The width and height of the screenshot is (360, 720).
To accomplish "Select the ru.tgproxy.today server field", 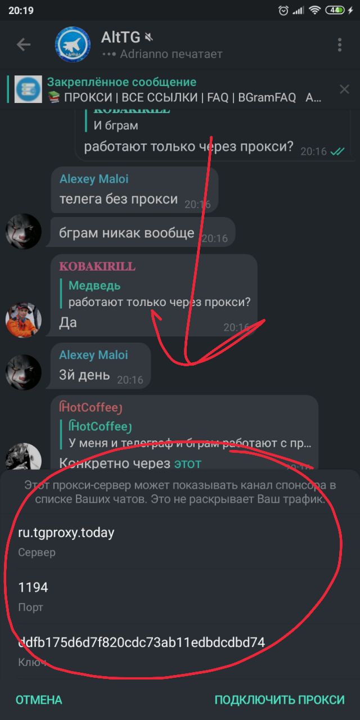I will pos(180,541).
